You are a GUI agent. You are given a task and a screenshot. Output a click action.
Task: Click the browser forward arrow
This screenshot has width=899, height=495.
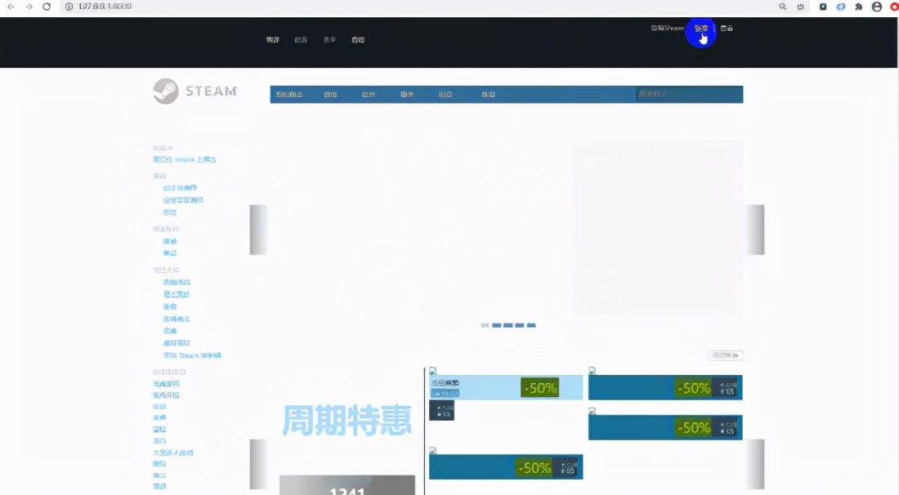tap(29, 7)
